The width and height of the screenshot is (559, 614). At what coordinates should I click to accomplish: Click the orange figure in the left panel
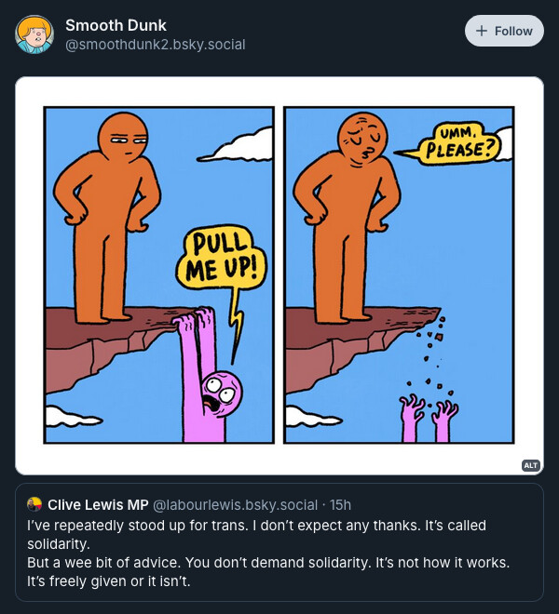tap(107, 218)
